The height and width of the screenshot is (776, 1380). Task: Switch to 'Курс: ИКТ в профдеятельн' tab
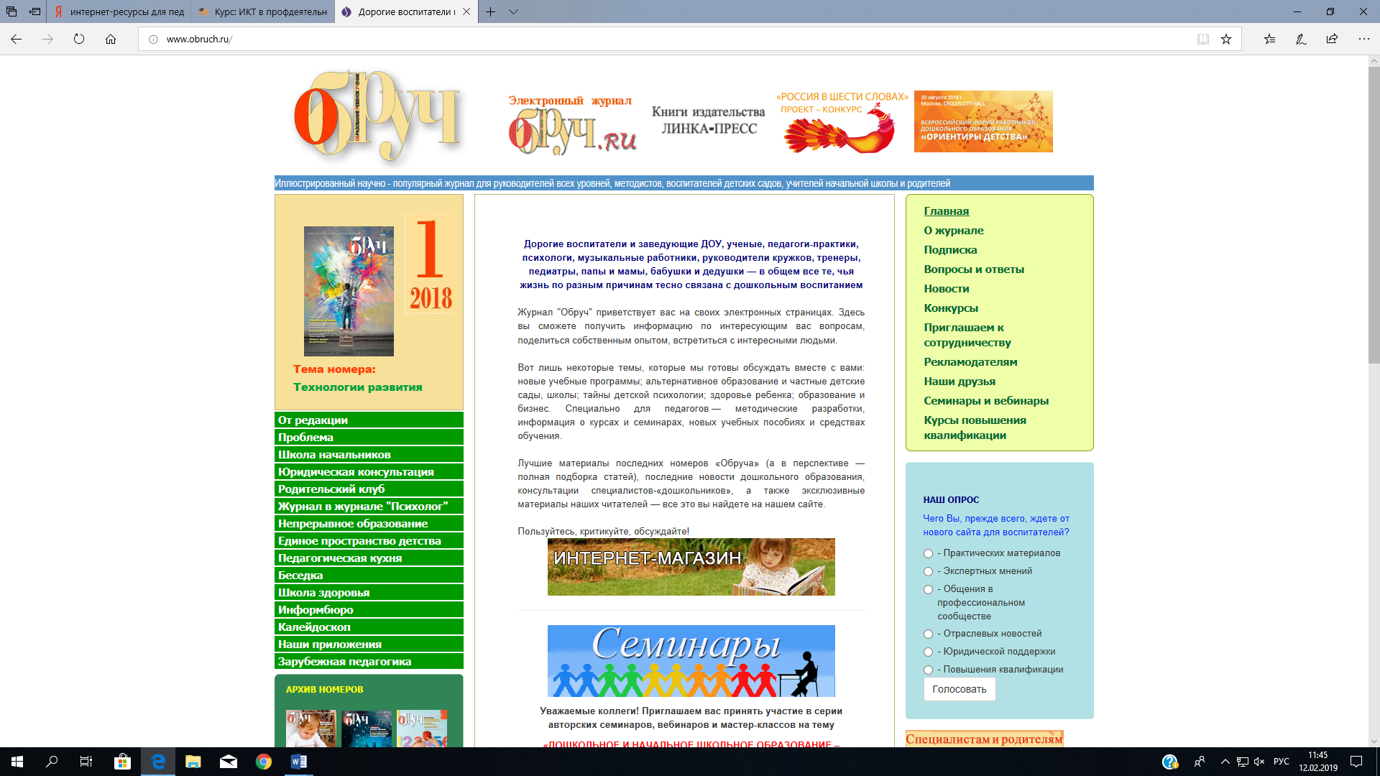coord(263,11)
